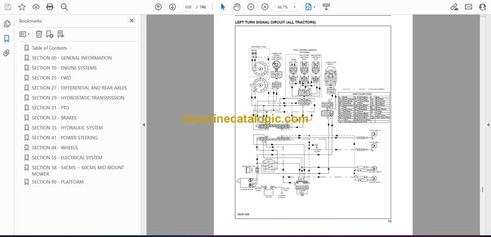The width and height of the screenshot is (491, 237).
Task: Open the find text search tool
Action: point(64,7)
